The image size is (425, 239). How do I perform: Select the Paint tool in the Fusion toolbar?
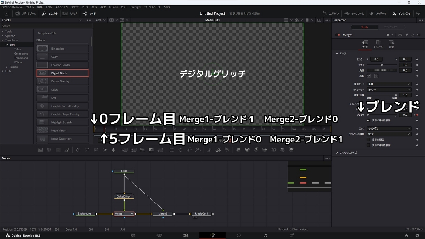[67, 149]
